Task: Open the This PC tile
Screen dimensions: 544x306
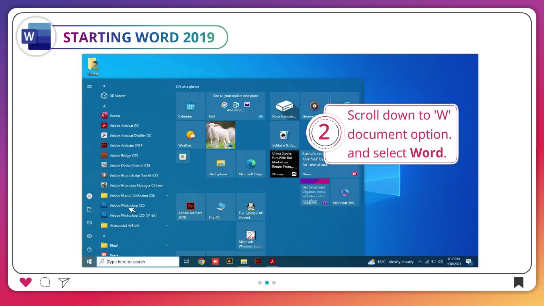Action: (221, 207)
